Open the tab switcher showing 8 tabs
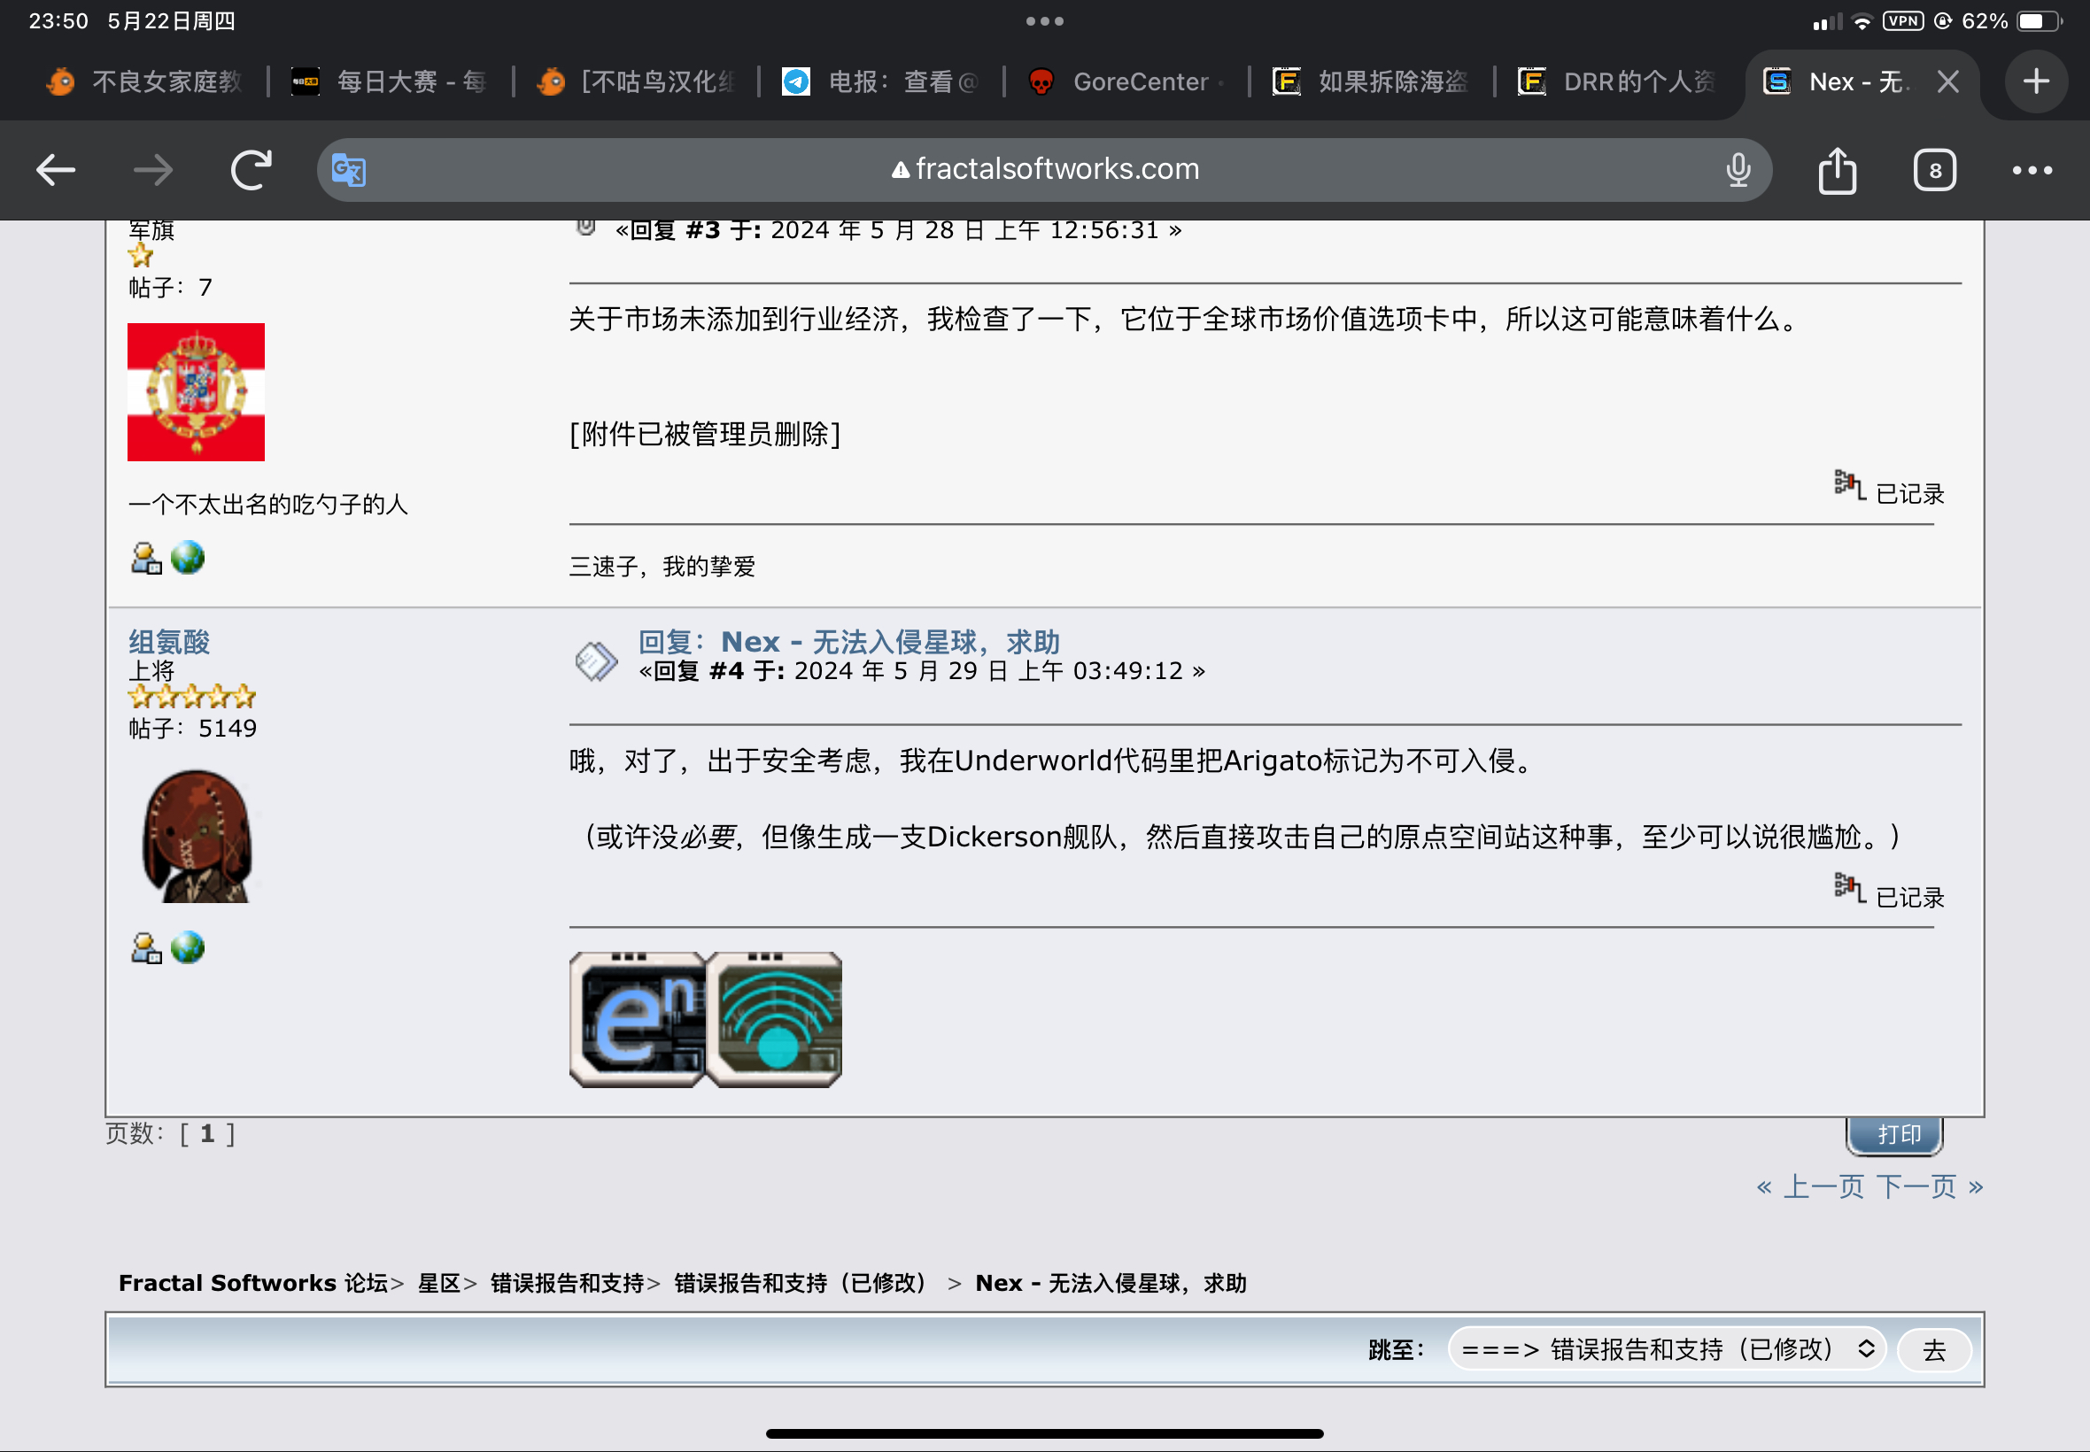This screenshot has height=1452, width=2090. pos(1934,169)
